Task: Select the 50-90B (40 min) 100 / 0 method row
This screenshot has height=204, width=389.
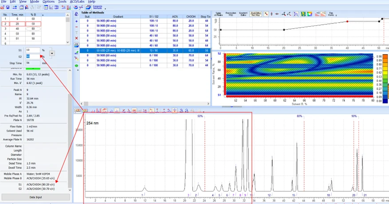Action: [145, 21]
